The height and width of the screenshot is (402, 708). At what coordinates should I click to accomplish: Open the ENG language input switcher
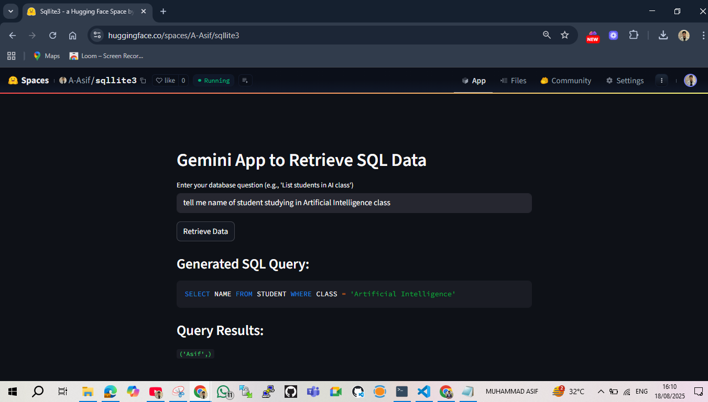click(x=641, y=392)
